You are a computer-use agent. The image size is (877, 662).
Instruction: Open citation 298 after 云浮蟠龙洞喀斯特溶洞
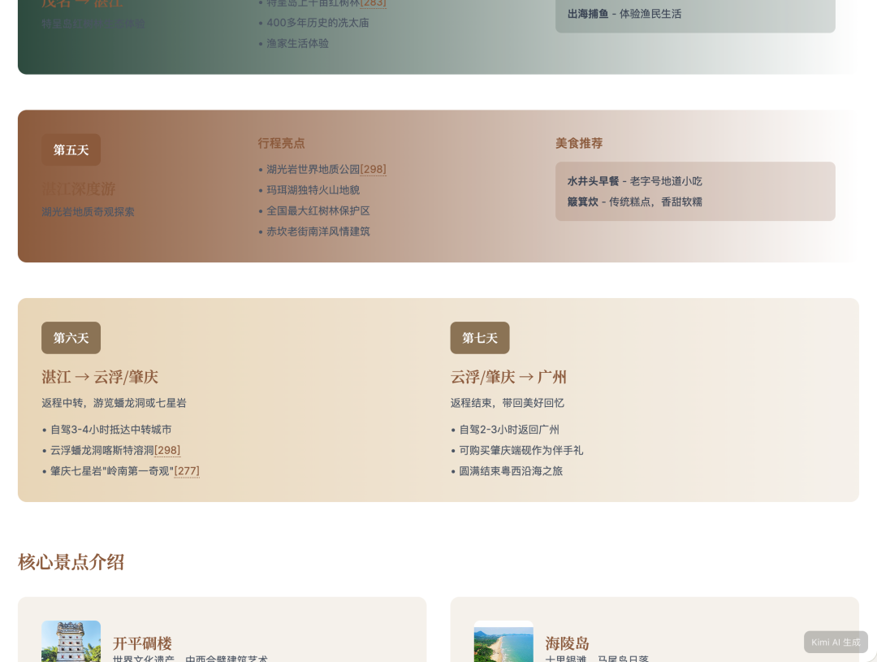coord(167,450)
